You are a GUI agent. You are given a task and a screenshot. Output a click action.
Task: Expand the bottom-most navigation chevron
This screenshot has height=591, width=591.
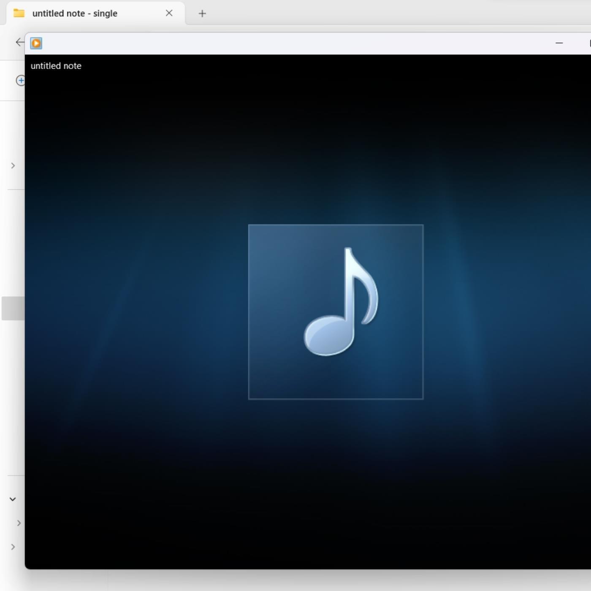coord(13,547)
